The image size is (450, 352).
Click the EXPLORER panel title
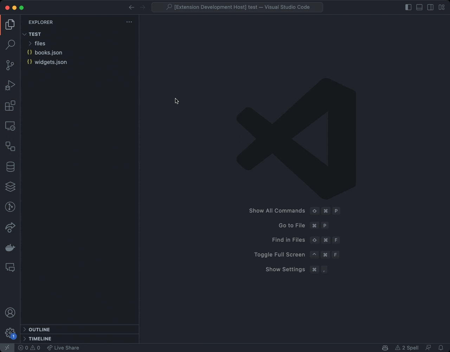tap(41, 22)
